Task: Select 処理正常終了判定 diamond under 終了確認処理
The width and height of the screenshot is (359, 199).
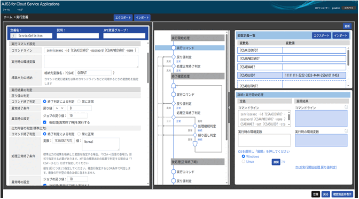Action: (x=174, y=117)
